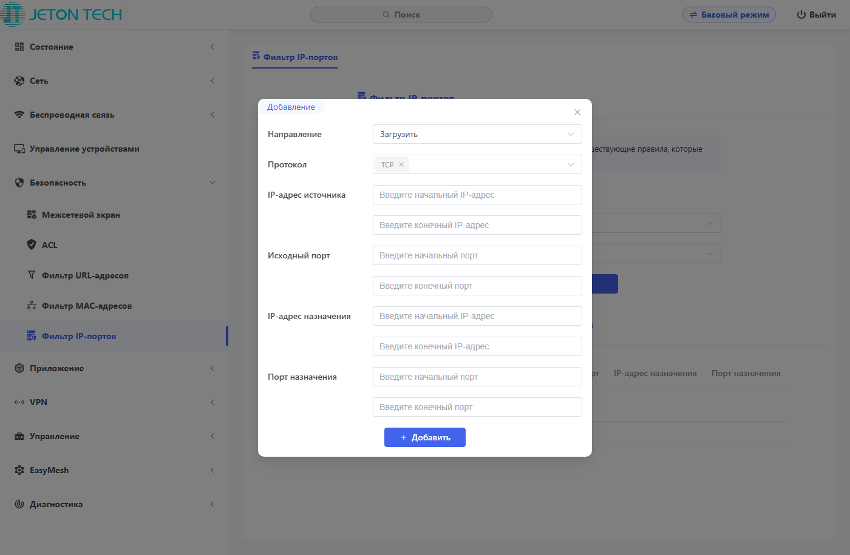The image size is (850, 555).
Task: Open the Направление dropdown
Action: tap(477, 134)
